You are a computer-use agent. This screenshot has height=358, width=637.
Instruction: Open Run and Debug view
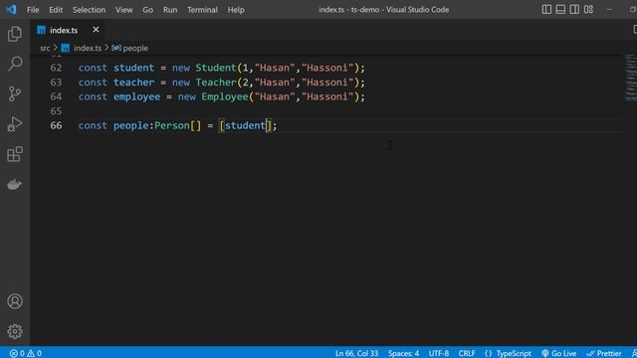[x=15, y=123]
